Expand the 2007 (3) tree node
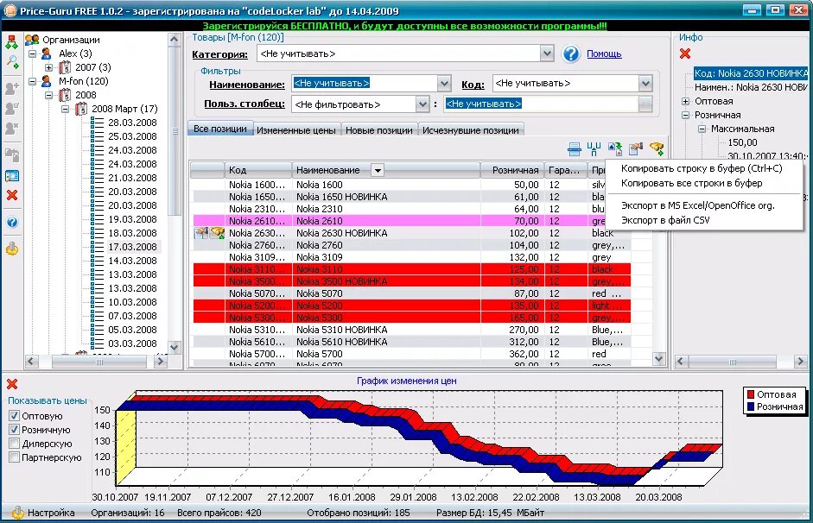This screenshot has height=523, width=813. [48, 67]
